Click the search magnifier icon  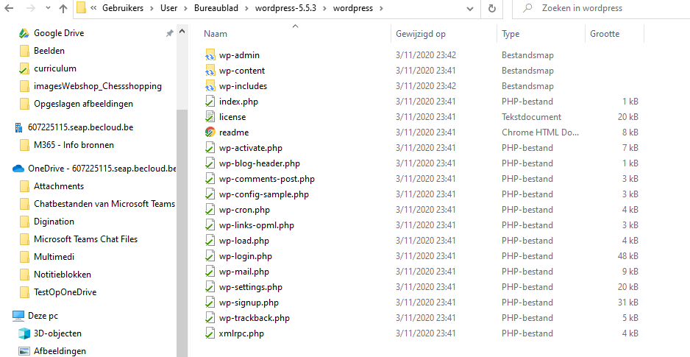(528, 8)
